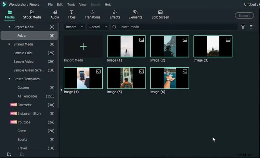This screenshot has width=260, height=158.
Task: Select the Instagram Story category
Action: [x=29, y=113]
